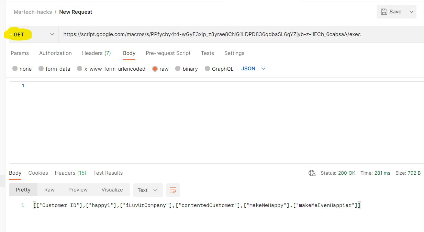Click the response JSON output line
Viewport: 424px width, 232px height.
(x=197, y=206)
